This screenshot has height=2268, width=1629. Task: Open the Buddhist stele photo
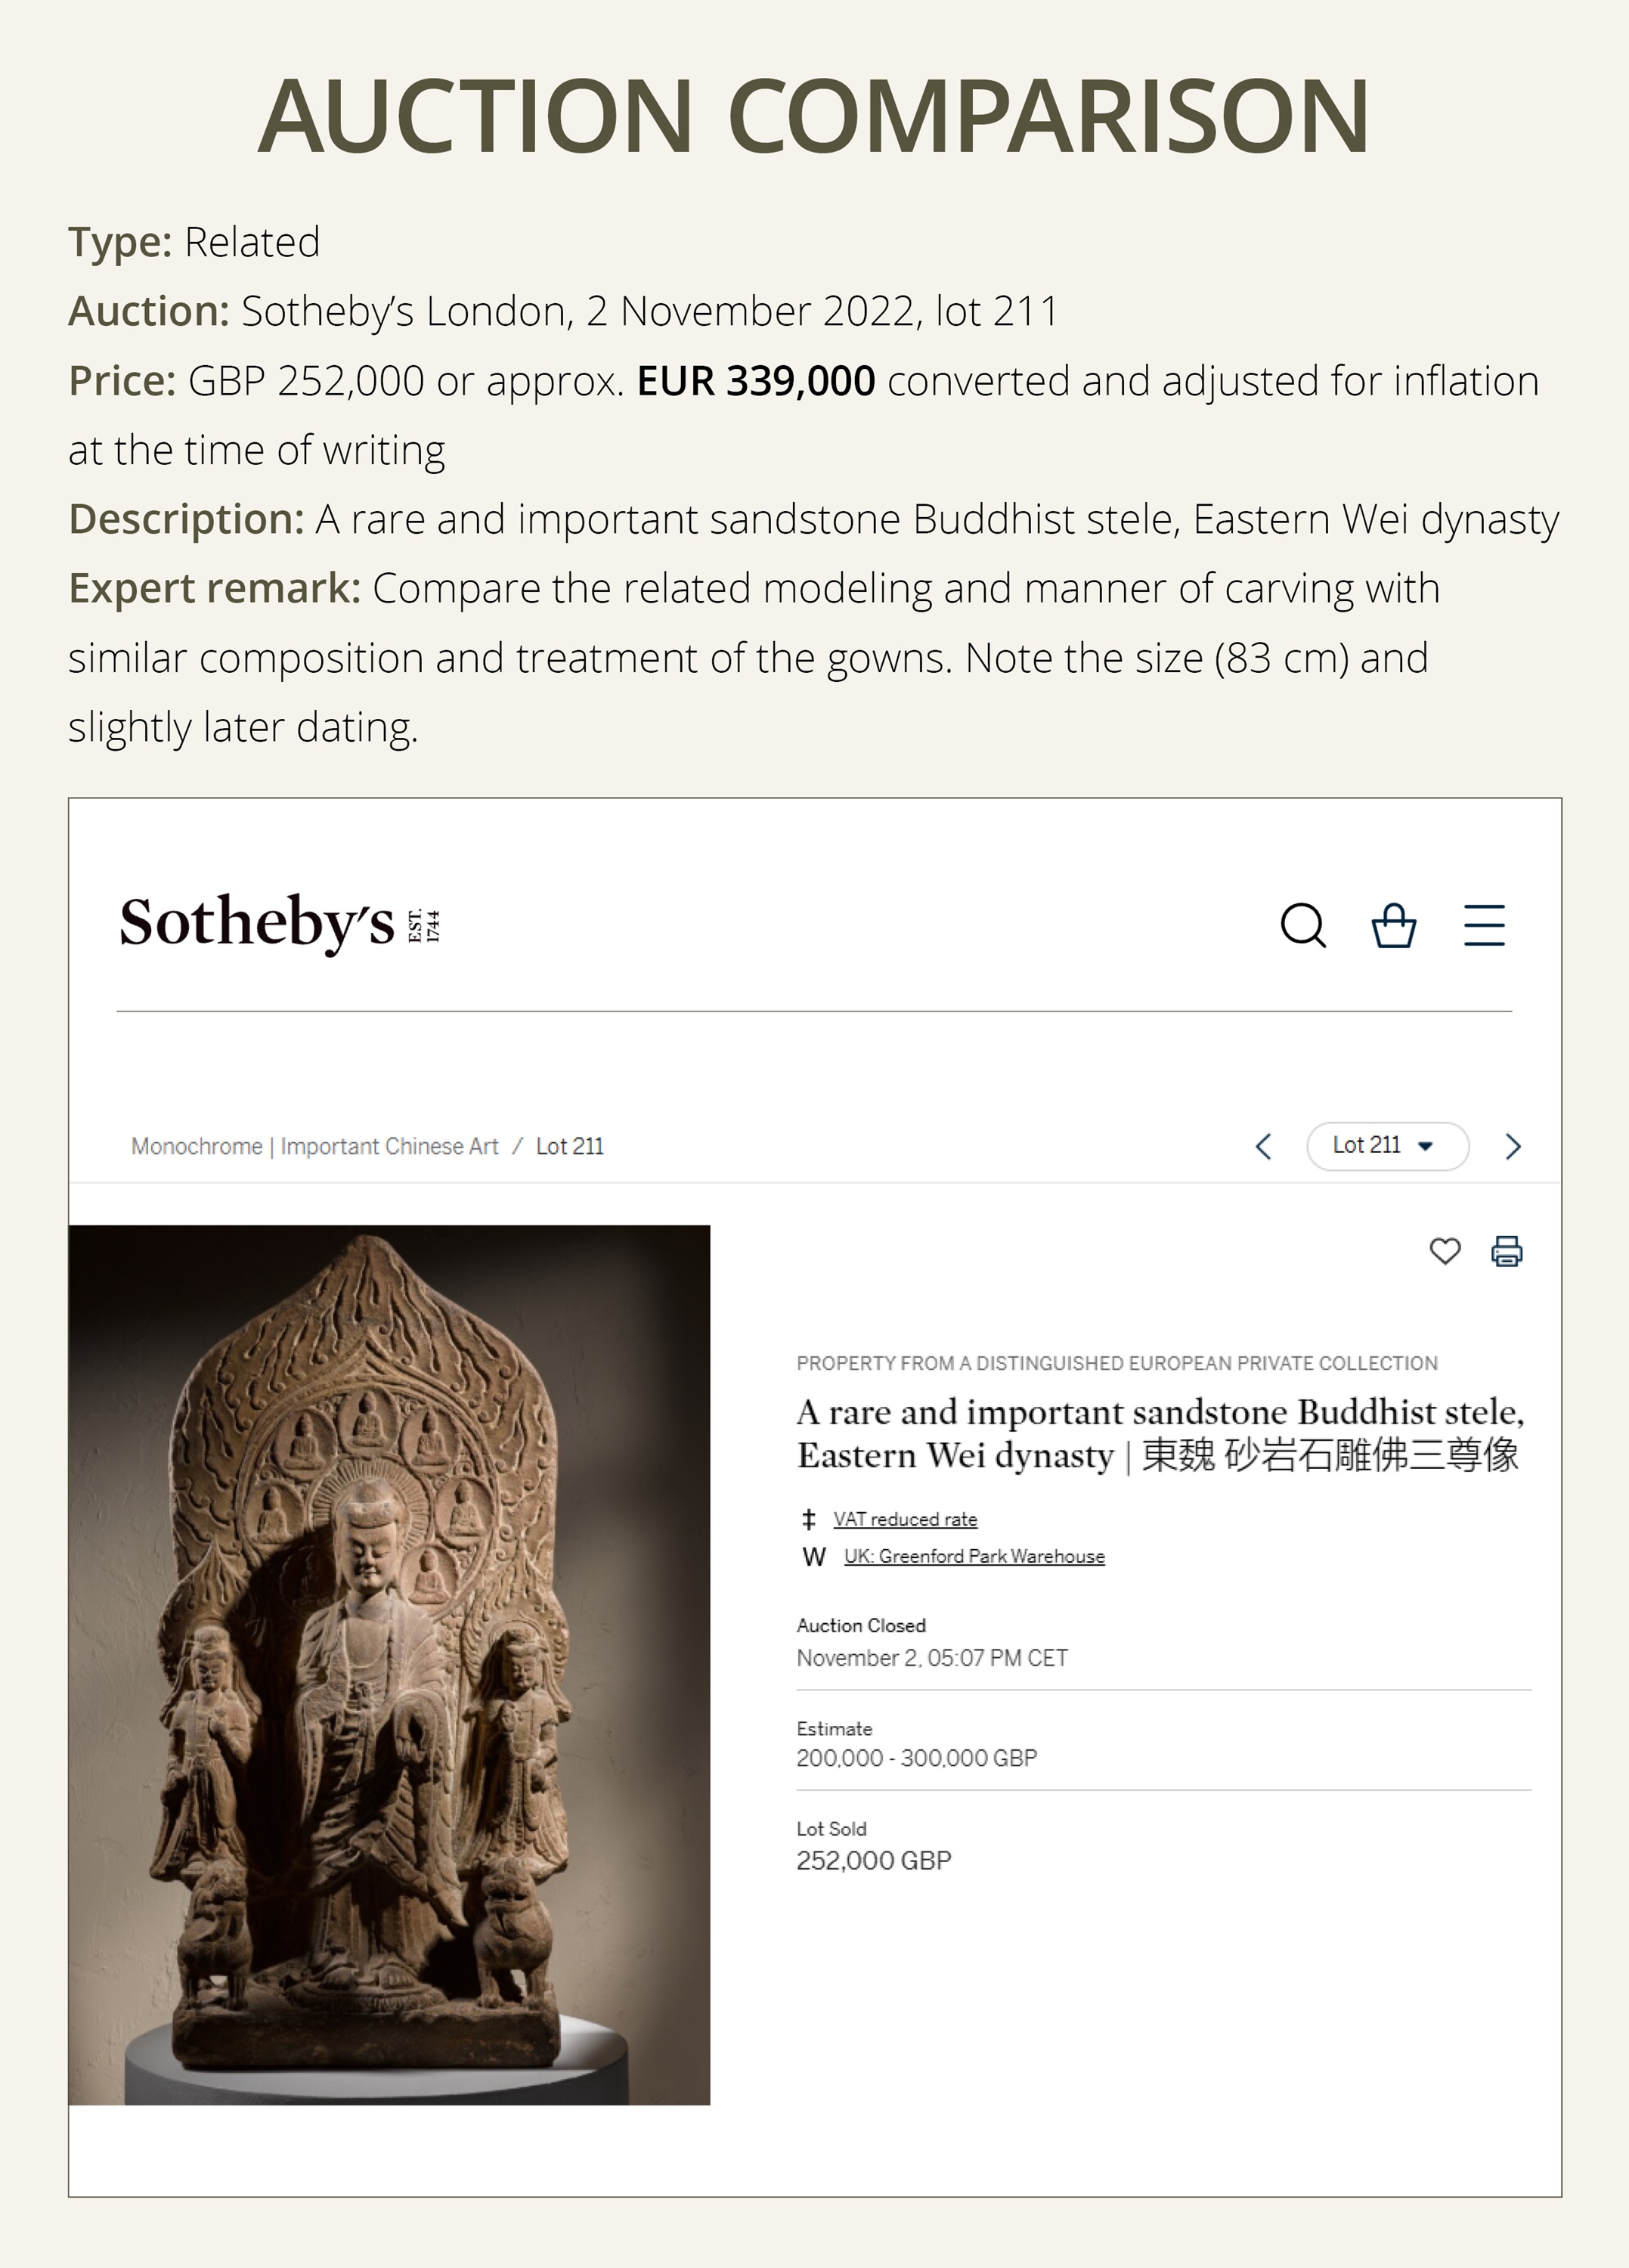click(389, 1665)
